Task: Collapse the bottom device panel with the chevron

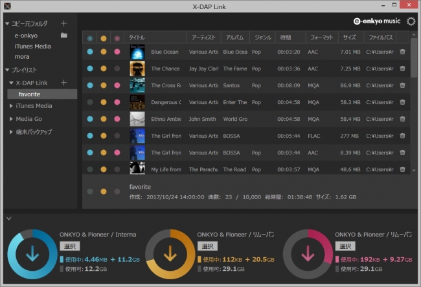Action: [x=7, y=218]
